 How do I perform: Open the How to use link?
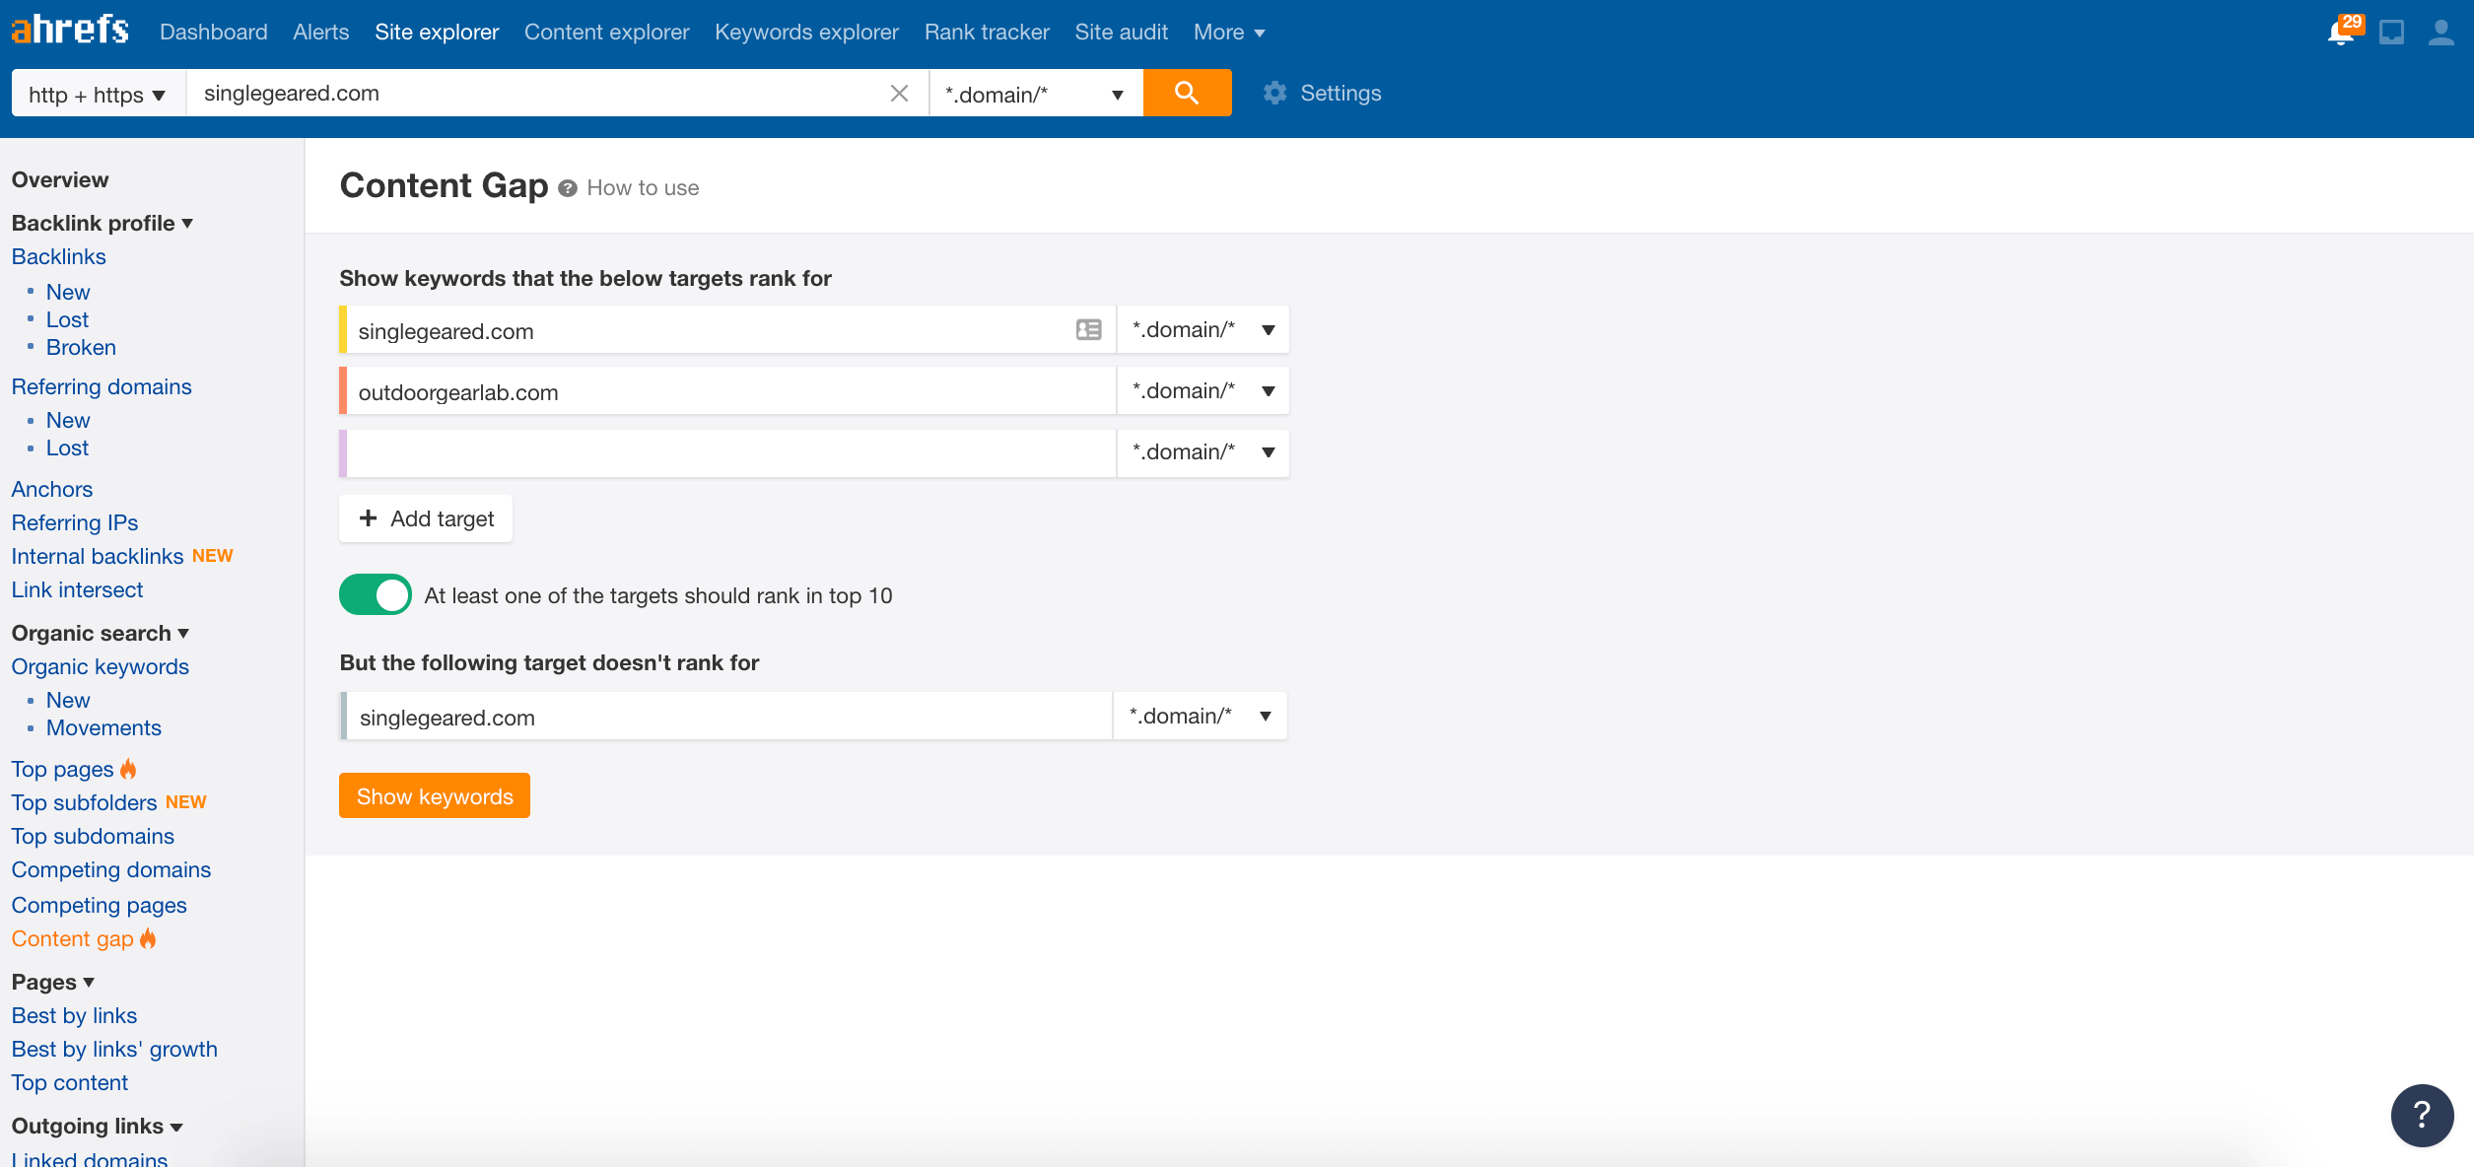[x=643, y=188]
